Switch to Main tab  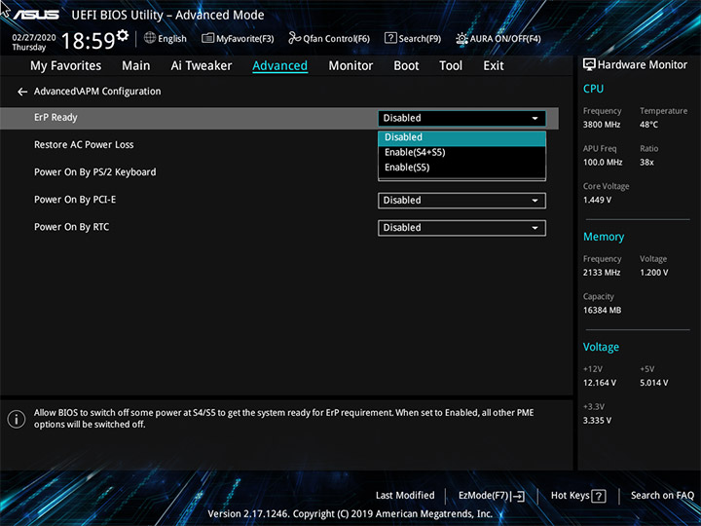tap(136, 66)
